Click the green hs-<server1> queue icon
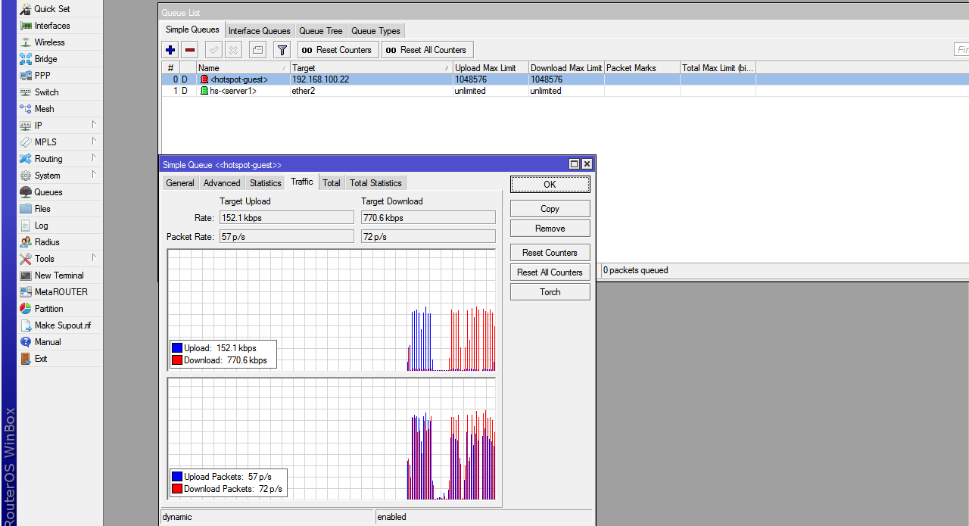 (204, 91)
